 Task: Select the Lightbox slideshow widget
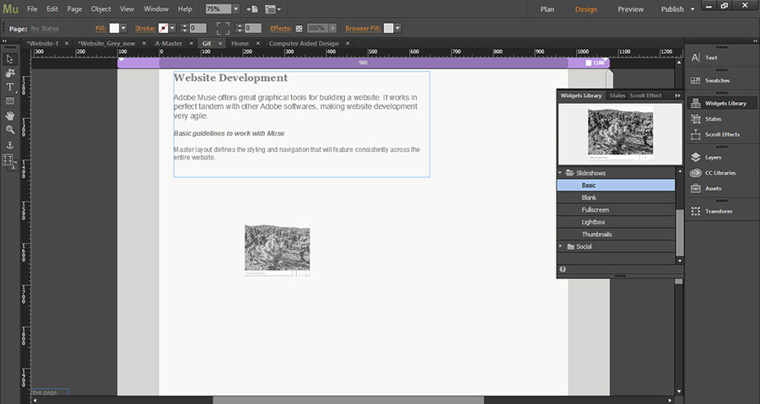pyautogui.click(x=594, y=222)
